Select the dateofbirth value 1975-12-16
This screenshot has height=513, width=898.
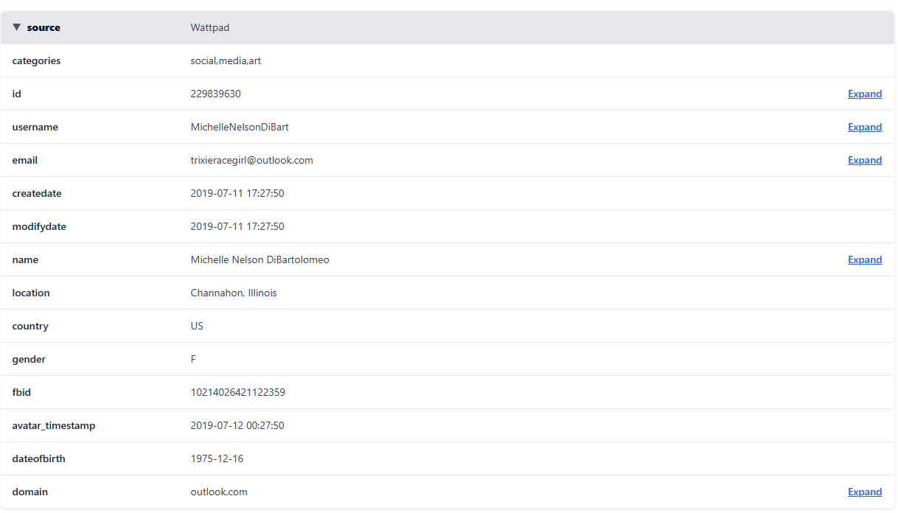217,458
